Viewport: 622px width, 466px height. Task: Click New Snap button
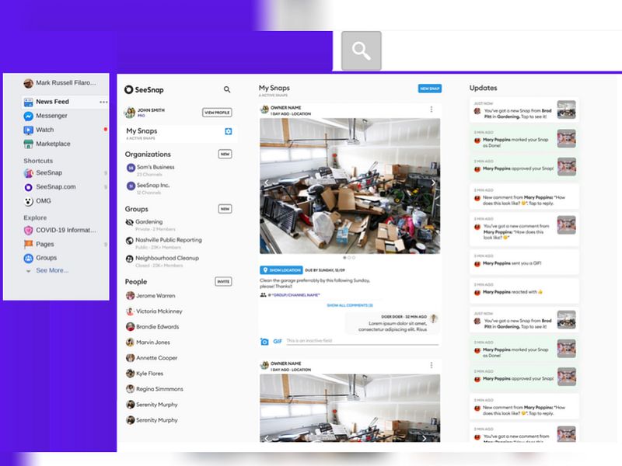click(x=430, y=89)
